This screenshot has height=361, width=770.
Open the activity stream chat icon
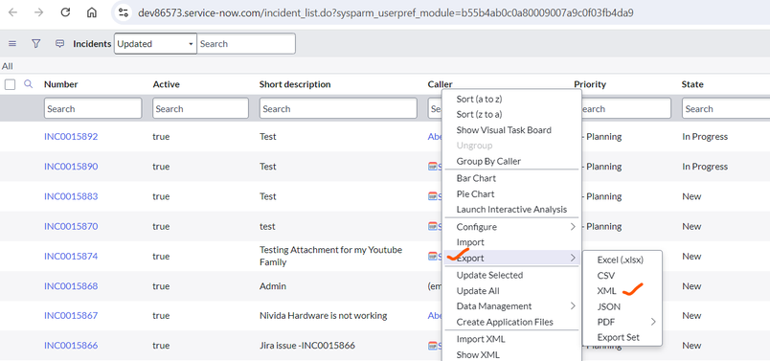point(60,44)
